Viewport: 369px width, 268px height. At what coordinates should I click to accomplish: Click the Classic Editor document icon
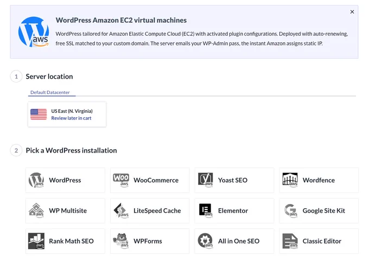click(x=290, y=241)
